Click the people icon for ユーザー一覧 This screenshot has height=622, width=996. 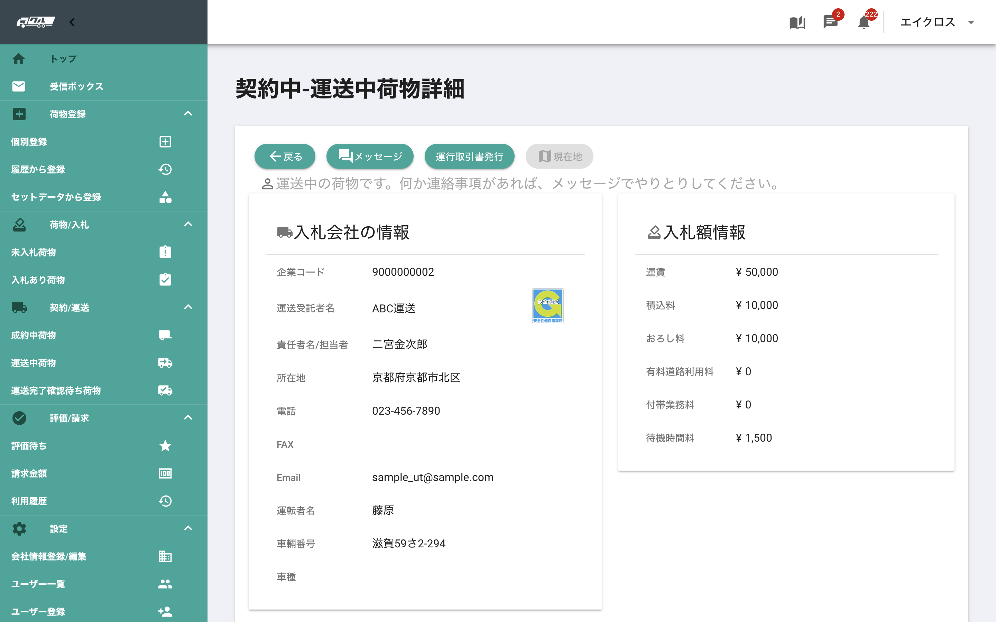(165, 584)
